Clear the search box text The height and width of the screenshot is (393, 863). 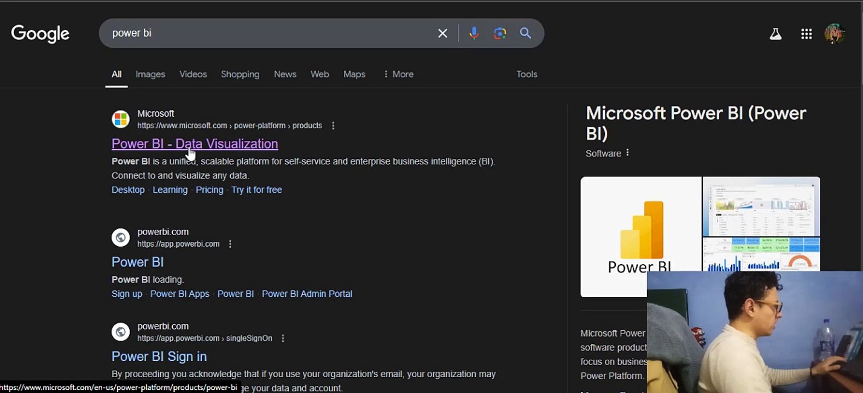point(442,33)
